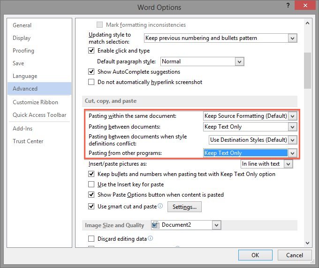Close the Word Options dialog
The width and height of the screenshot is (319, 268).
305,5
